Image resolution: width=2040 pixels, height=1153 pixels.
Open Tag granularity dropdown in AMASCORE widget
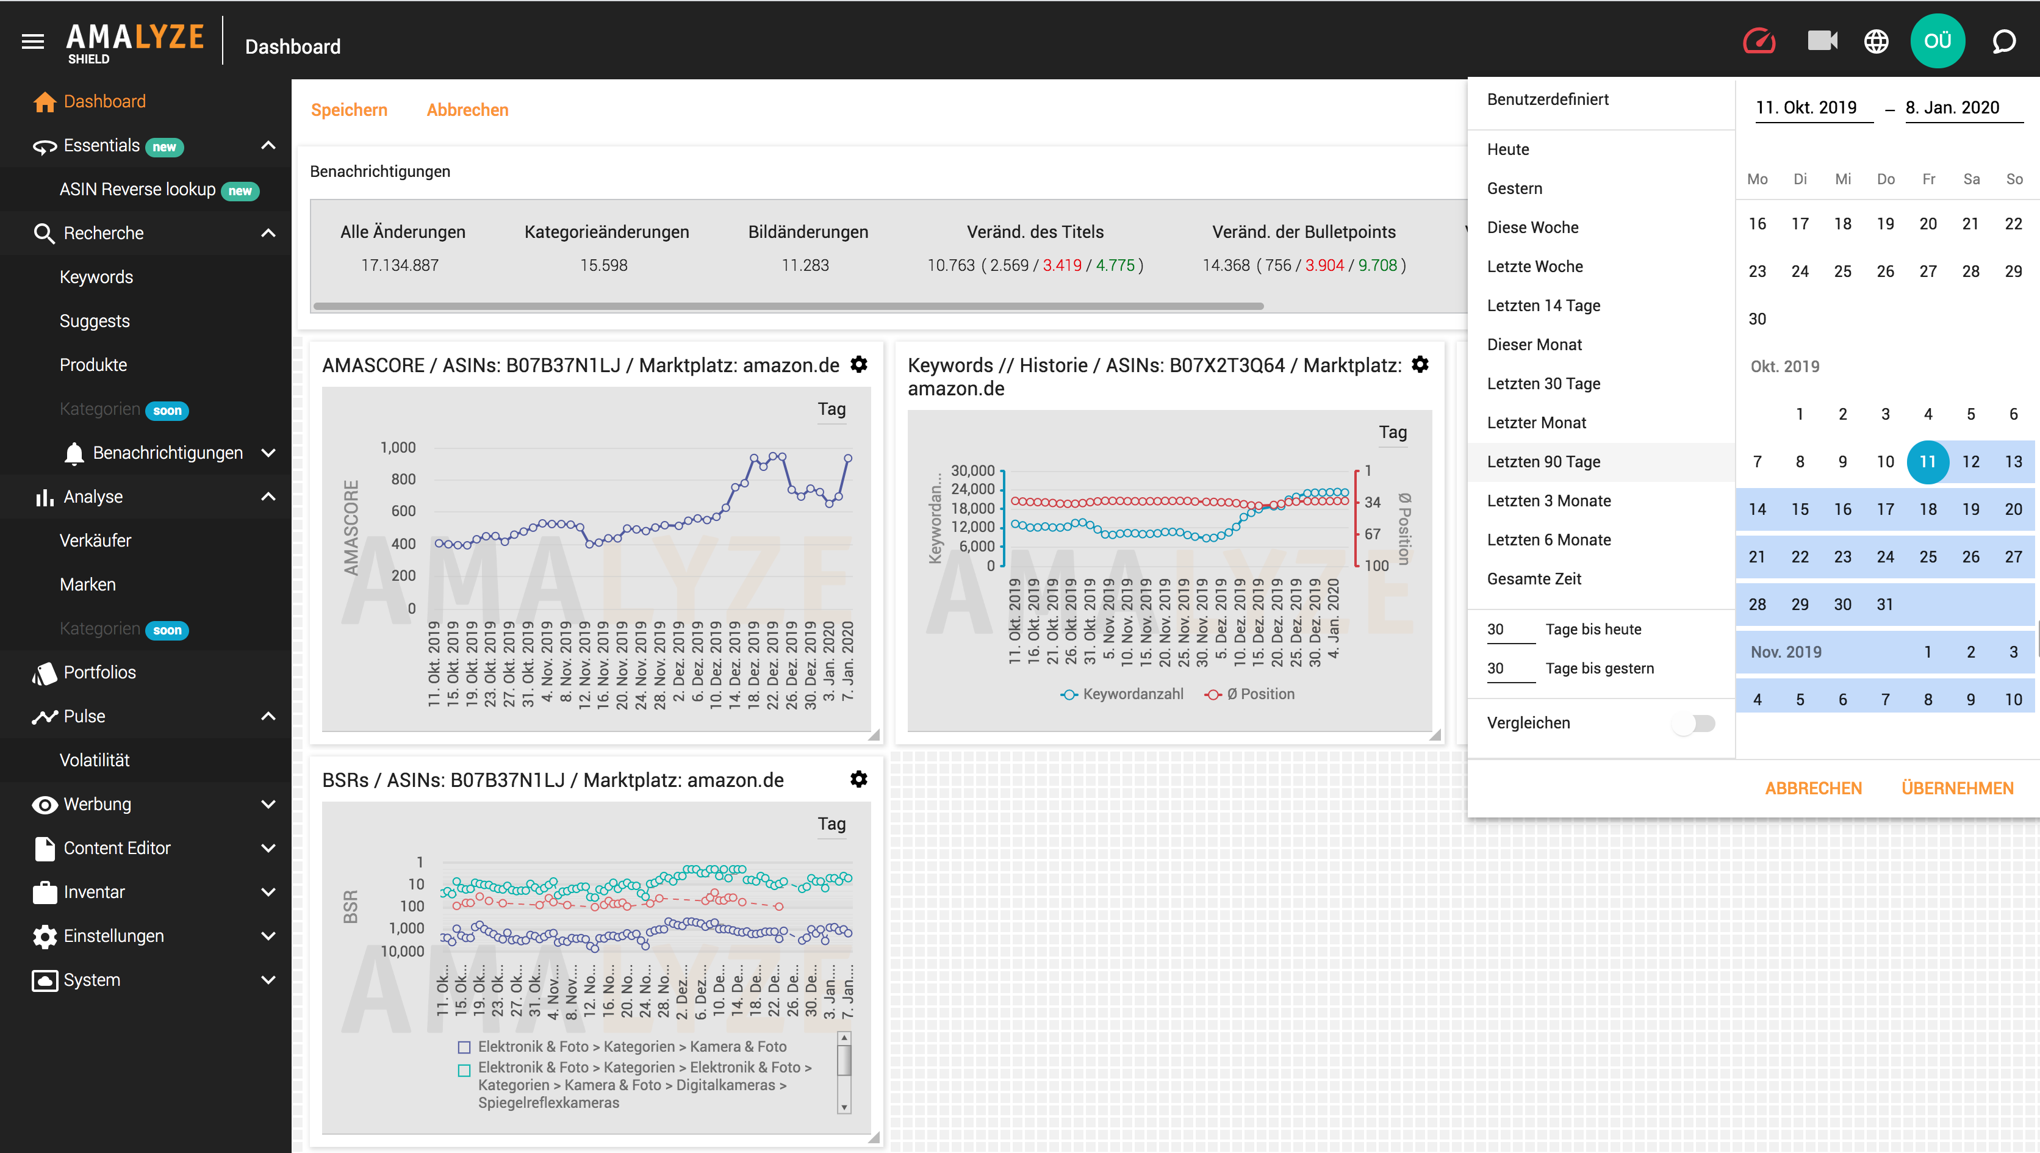(831, 409)
